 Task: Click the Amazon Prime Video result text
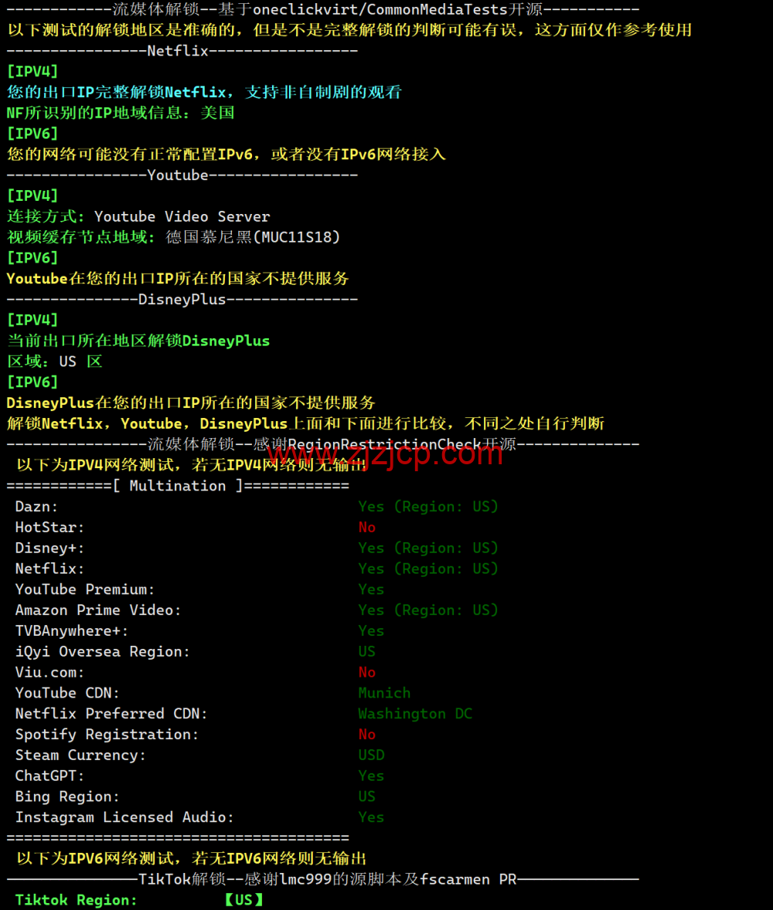[x=428, y=610]
